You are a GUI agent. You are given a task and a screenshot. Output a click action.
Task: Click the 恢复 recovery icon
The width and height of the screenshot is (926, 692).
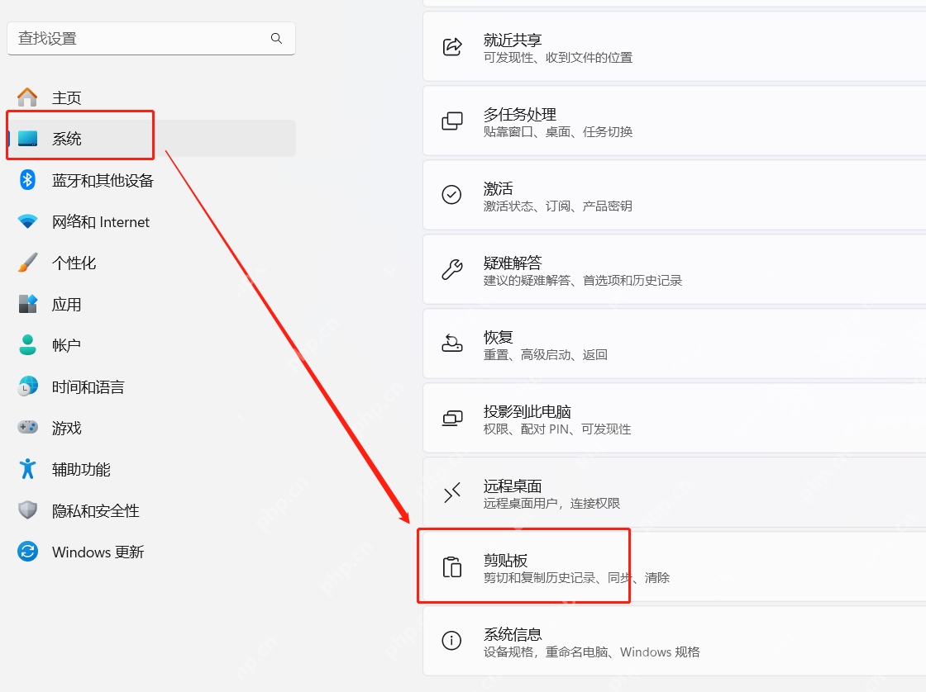(x=451, y=344)
